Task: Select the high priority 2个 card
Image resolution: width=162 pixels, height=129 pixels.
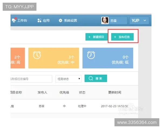Action: (18, 58)
